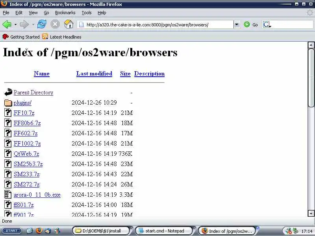The image size is (315, 236).
Task: Select the Index of /pgm/os2w taskbar button
Action: pos(227,231)
